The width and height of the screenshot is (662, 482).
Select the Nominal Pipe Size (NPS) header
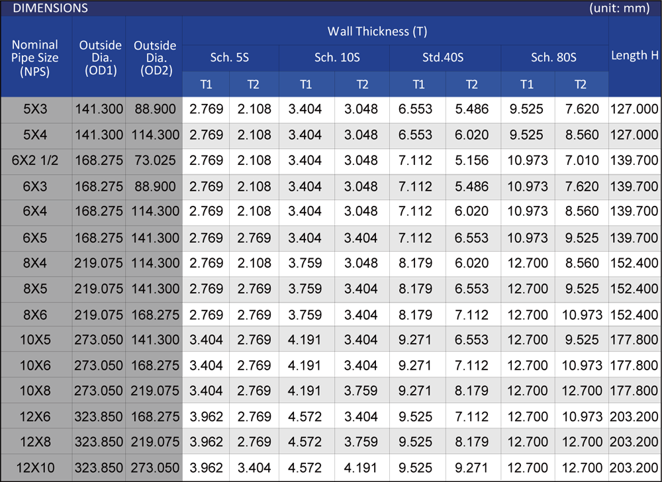pos(35,58)
